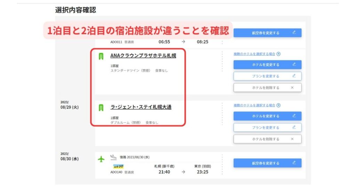Click pencil icon on ラ・ジェント ホテルを変更する button
The width and height of the screenshot is (356, 187).
pos(294,116)
